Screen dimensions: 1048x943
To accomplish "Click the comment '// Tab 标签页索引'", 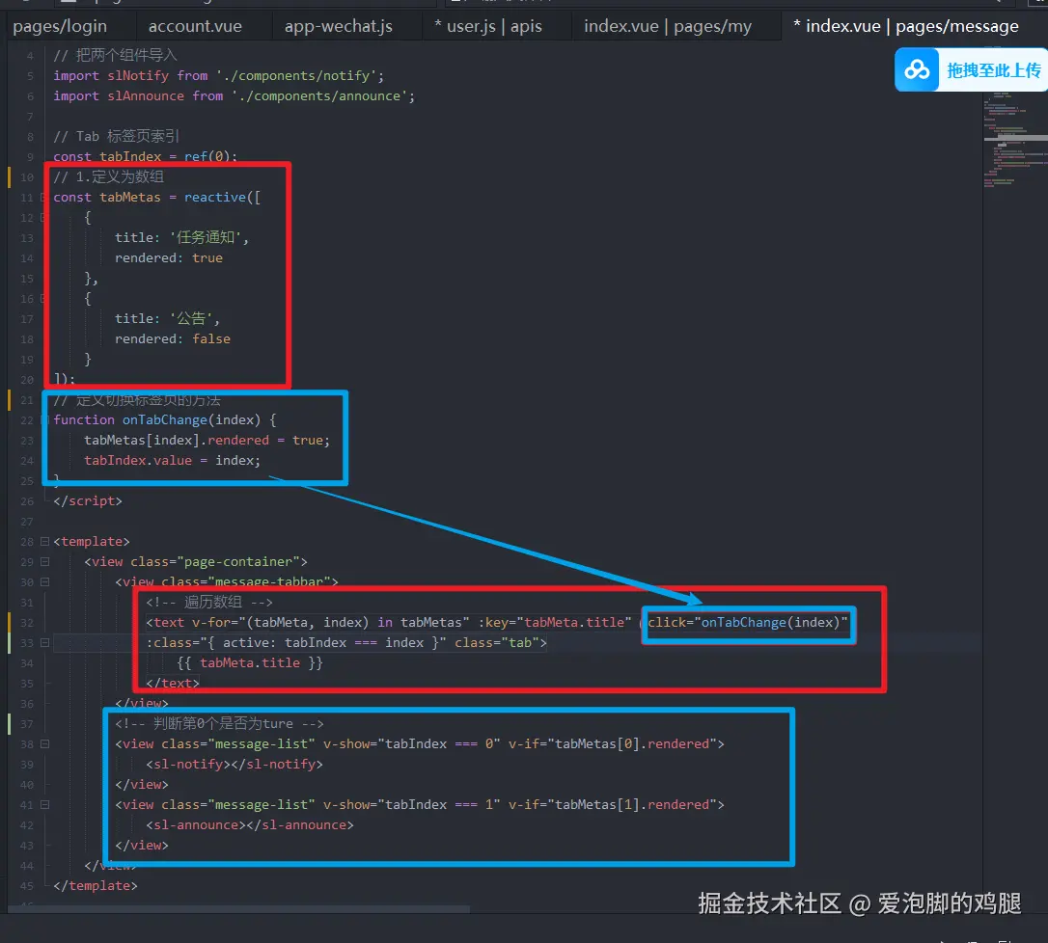I will coord(116,136).
